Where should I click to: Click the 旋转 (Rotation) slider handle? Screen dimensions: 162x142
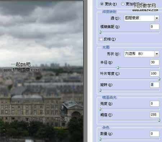coord(100,90)
